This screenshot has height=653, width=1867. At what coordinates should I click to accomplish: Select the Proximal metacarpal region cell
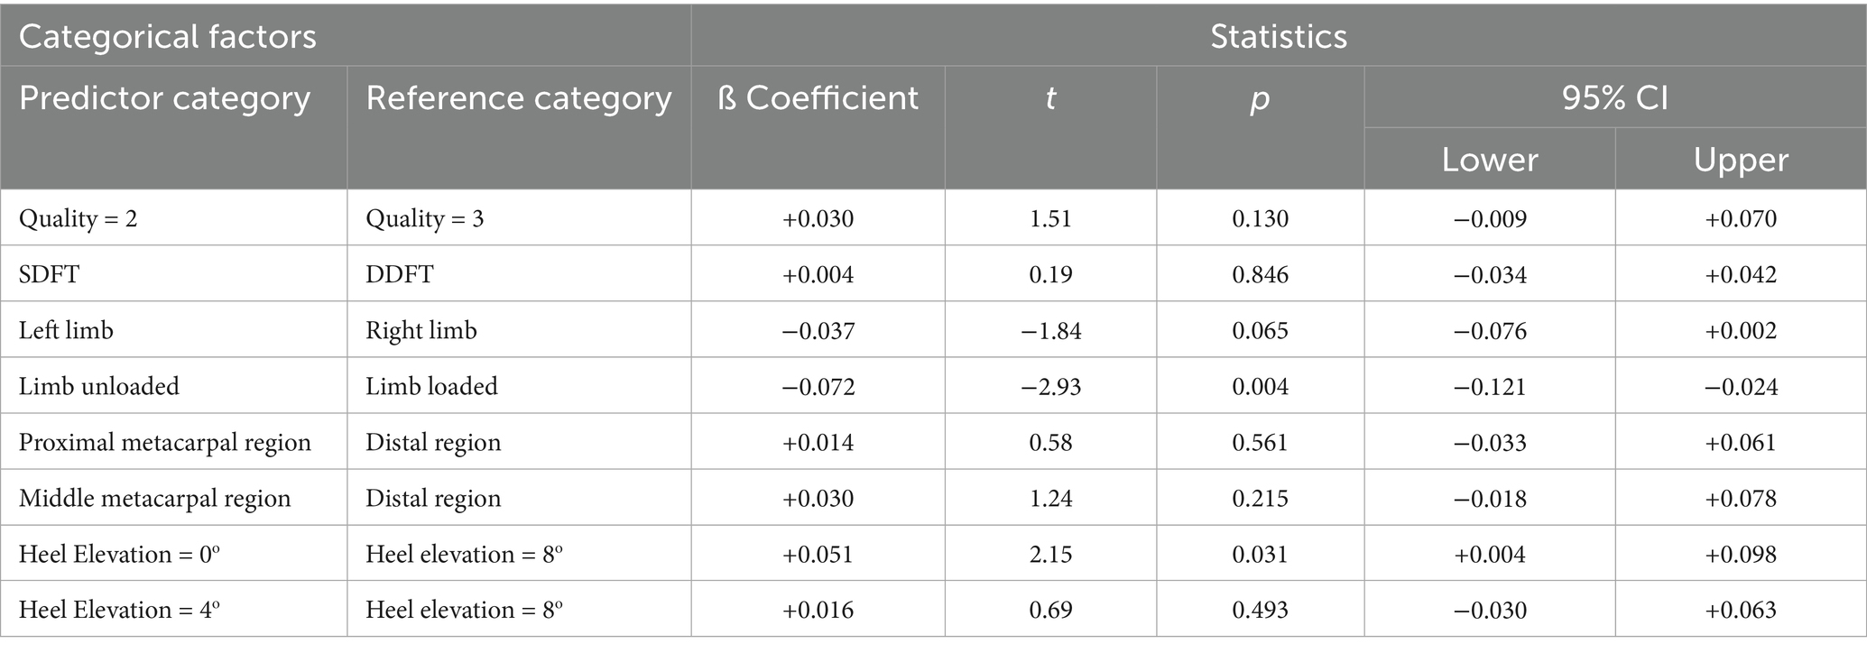165,442
